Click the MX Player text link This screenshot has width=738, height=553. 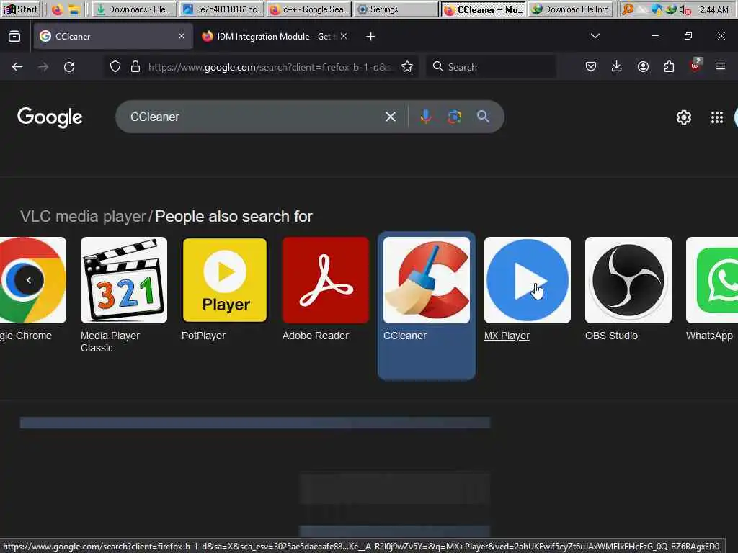[507, 336]
